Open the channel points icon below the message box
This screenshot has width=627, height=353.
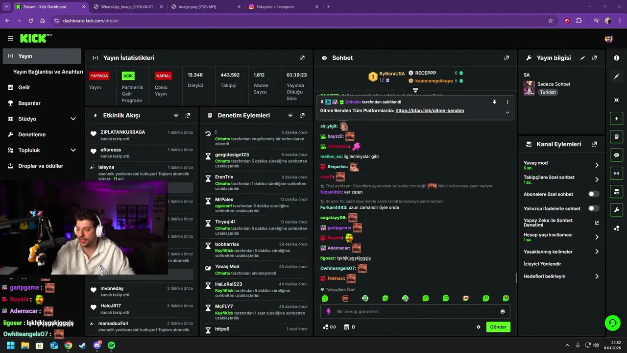point(329,327)
